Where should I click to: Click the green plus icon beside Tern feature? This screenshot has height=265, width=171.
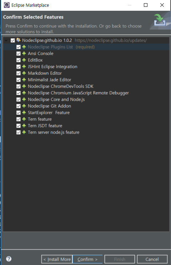click(x=24, y=119)
